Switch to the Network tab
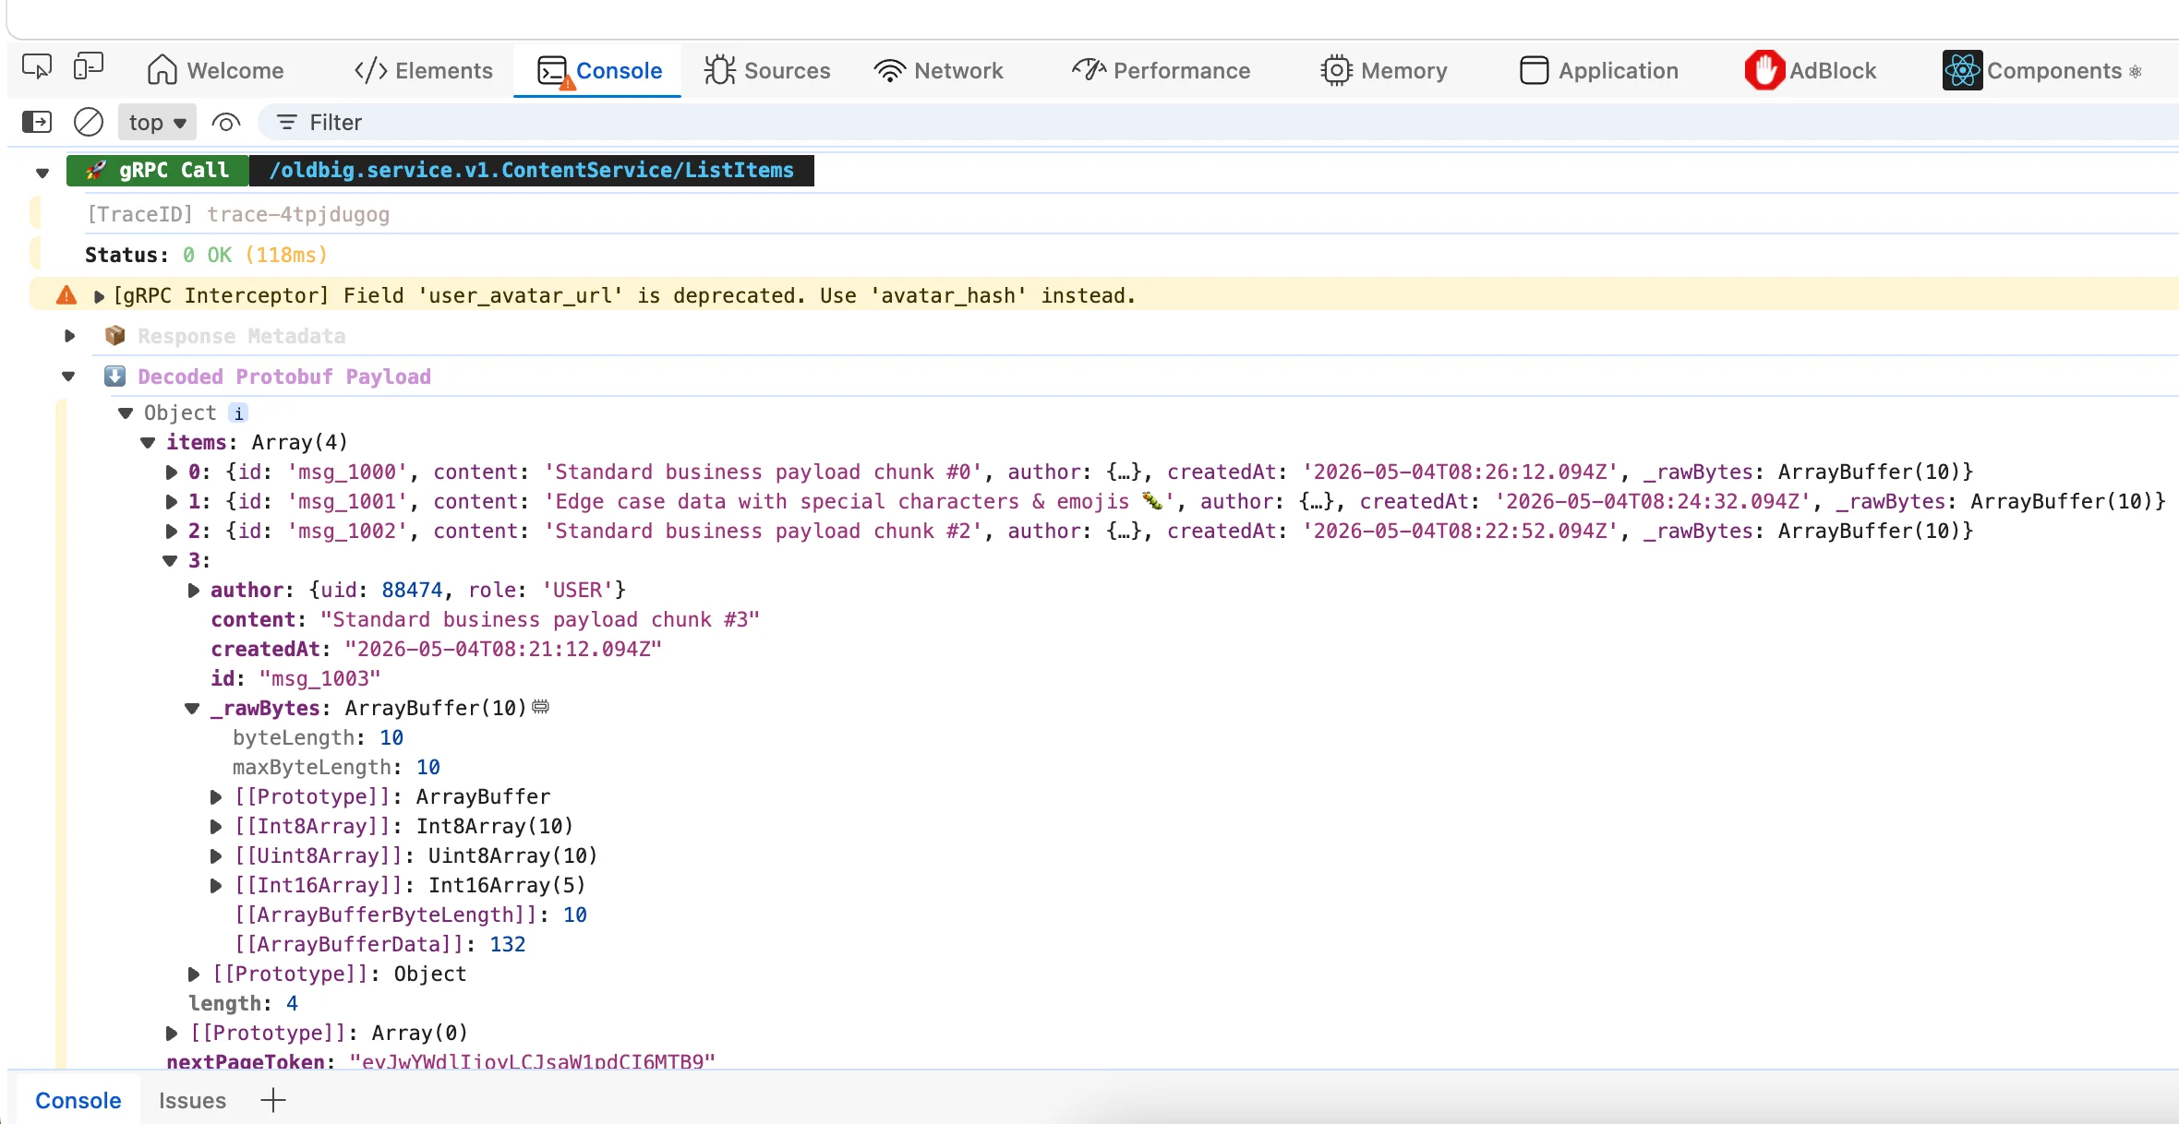Viewport: 2179px width, 1124px height. click(939, 70)
